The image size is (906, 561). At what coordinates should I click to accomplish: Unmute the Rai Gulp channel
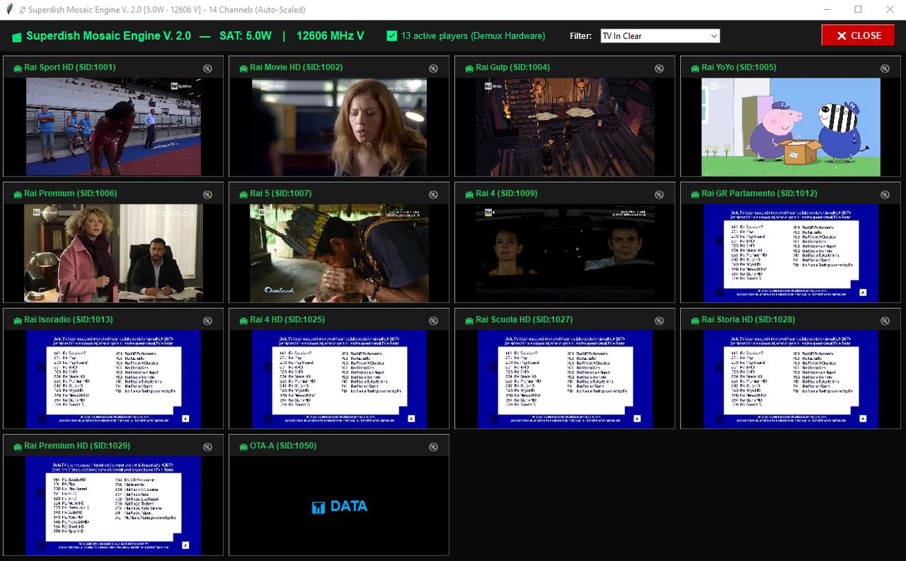tap(659, 69)
